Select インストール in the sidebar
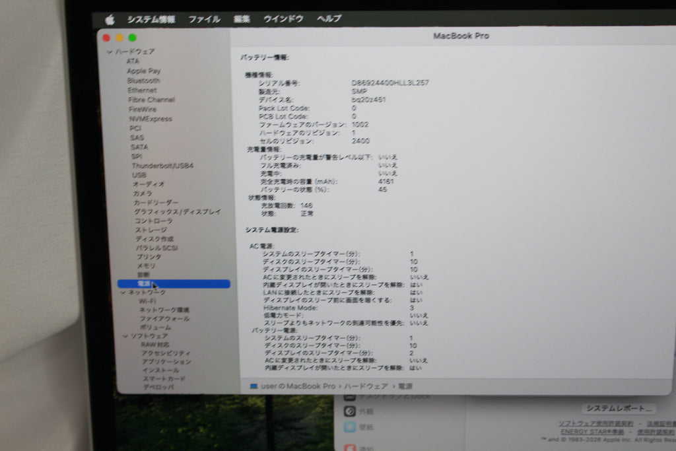This screenshot has width=676, height=451. 161,370
